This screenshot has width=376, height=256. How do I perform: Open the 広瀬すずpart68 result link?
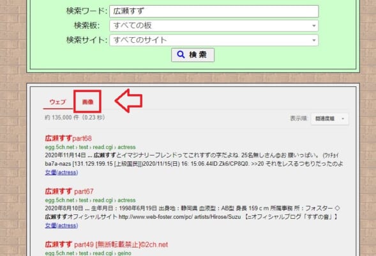pyautogui.click(x=68, y=138)
